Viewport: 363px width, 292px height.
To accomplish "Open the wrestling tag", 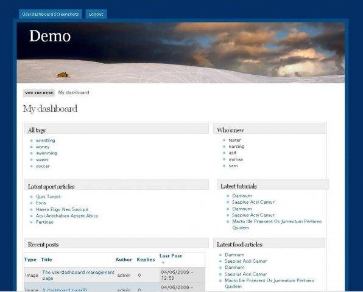I will point(45,141).
